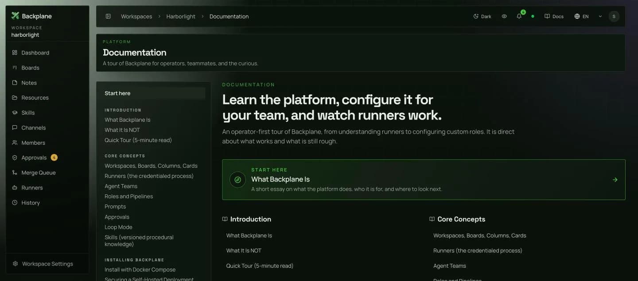Collapse sidebar with the panel toggle icon
638x281 pixels.
coord(108,16)
